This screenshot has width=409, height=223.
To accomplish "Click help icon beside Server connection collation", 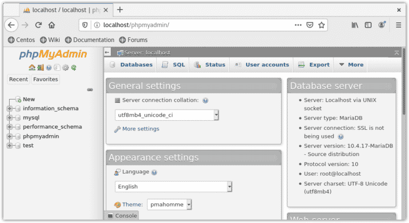I will 206,100.
